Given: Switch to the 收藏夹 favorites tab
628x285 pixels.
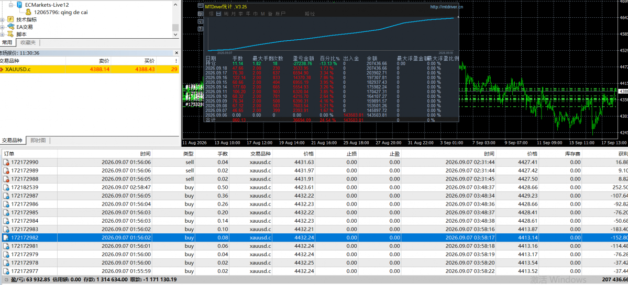Looking at the screenshot, I should 28,42.
